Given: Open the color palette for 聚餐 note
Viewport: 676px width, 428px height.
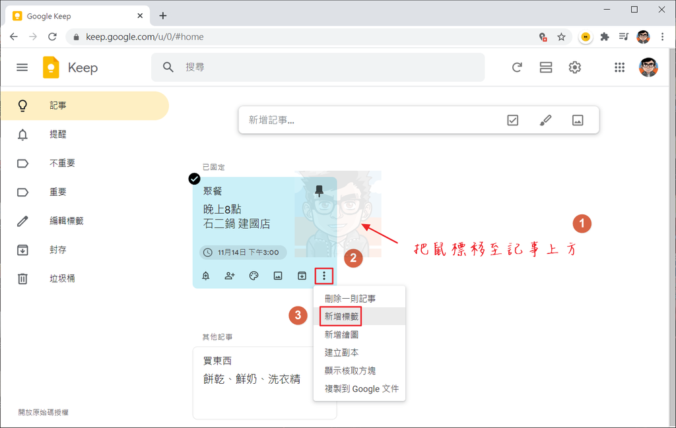Looking at the screenshot, I should pyautogui.click(x=254, y=276).
